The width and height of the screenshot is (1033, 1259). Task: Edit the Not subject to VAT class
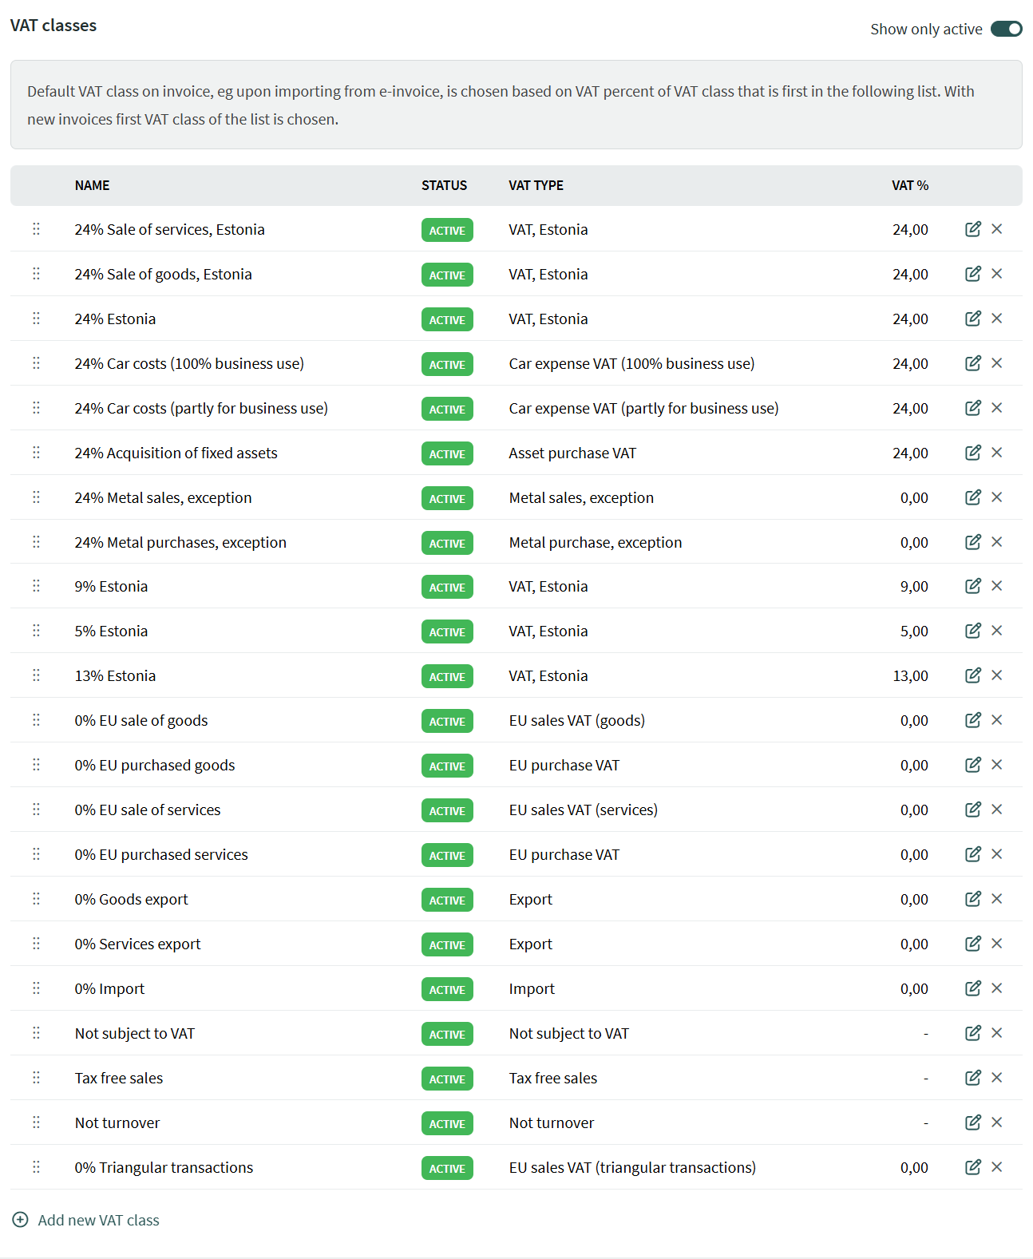(972, 1033)
